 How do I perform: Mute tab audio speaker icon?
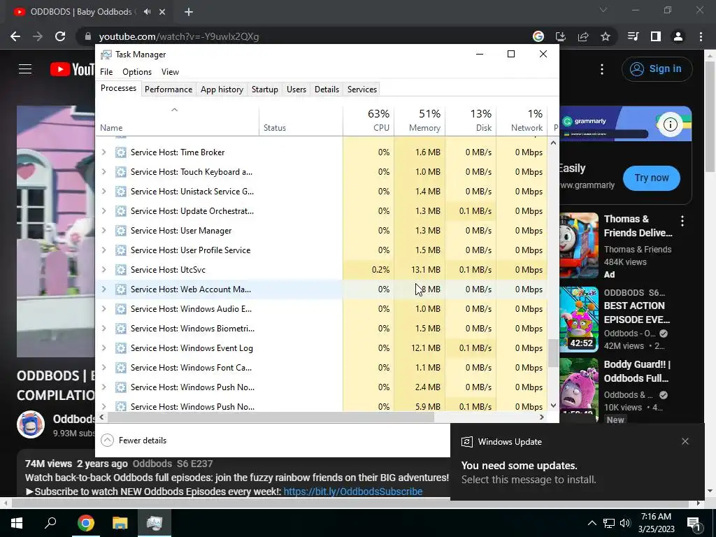coord(147,12)
